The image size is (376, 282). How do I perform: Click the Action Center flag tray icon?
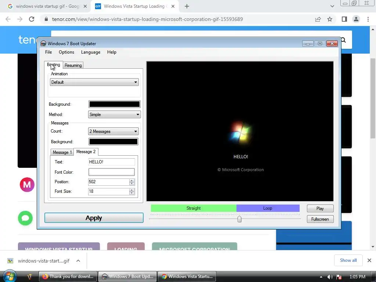coord(339,277)
